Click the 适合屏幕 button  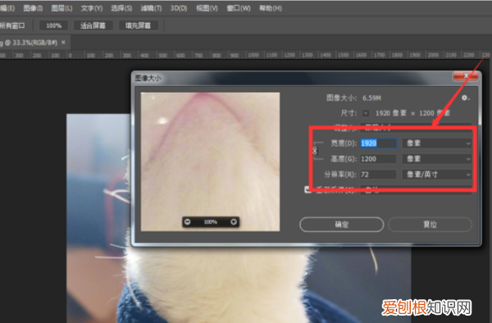(93, 25)
